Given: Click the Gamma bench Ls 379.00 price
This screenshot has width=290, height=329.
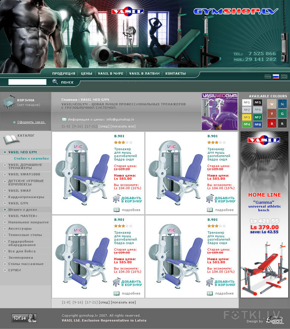Looking at the screenshot, I should 264,227.
